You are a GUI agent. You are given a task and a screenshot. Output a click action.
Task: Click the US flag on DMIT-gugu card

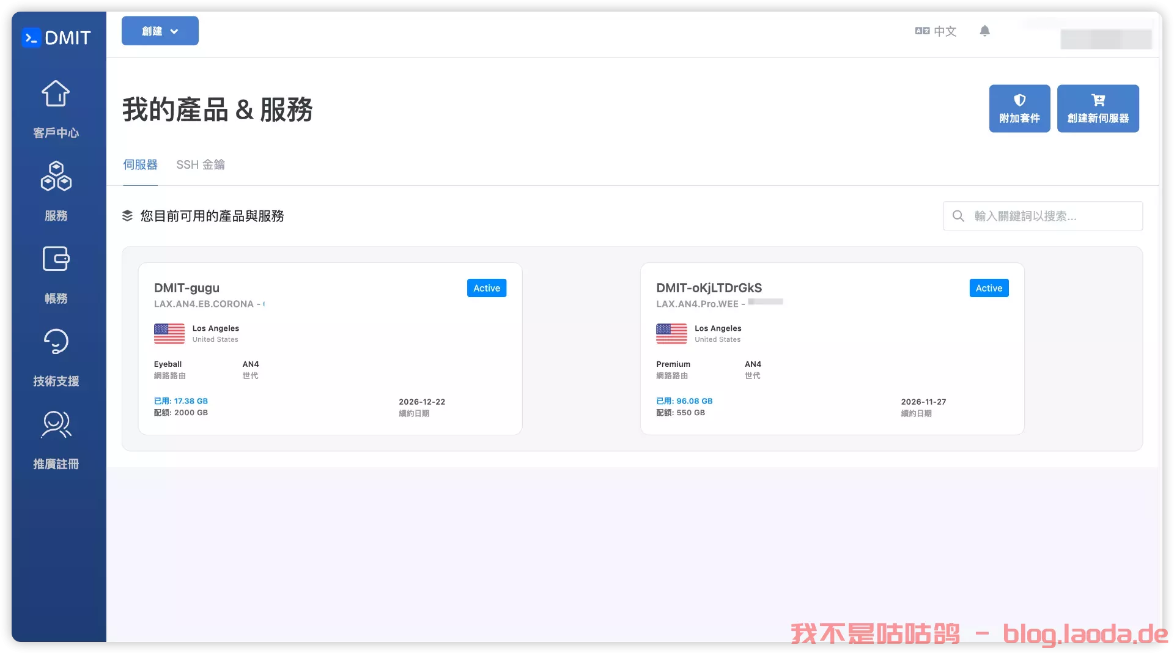(x=169, y=333)
